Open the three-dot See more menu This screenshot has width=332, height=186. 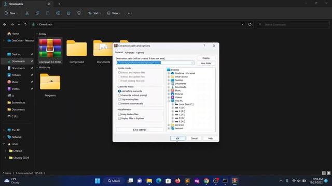130,13
